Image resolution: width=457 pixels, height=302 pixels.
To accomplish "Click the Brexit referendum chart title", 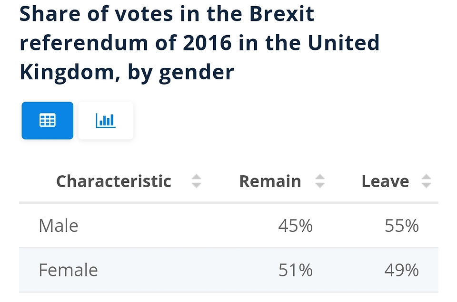I will click(199, 43).
